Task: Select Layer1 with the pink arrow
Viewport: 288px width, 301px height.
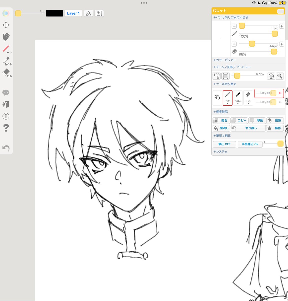Action: pyautogui.click(x=280, y=93)
